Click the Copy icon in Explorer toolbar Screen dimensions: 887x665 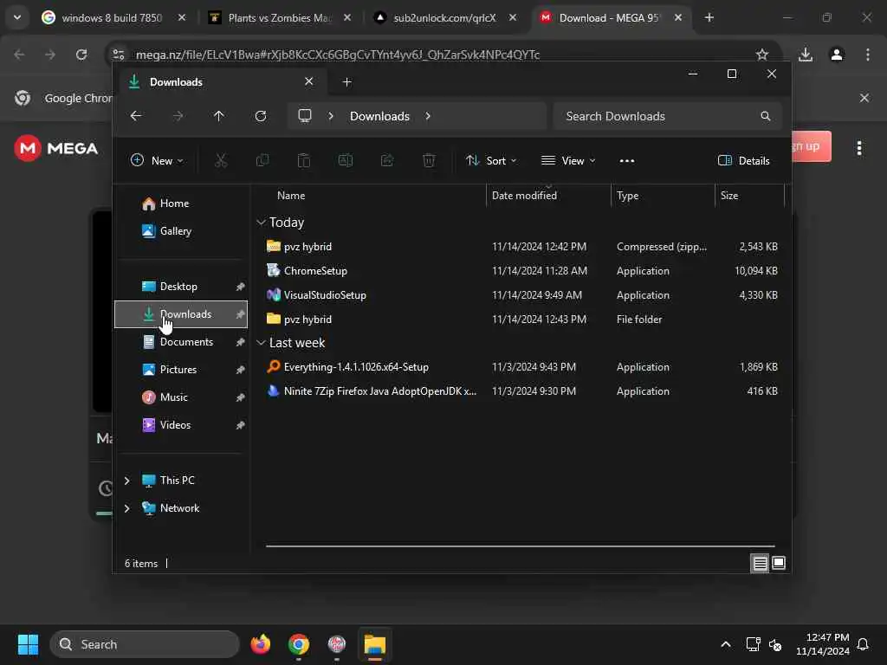coord(262,160)
